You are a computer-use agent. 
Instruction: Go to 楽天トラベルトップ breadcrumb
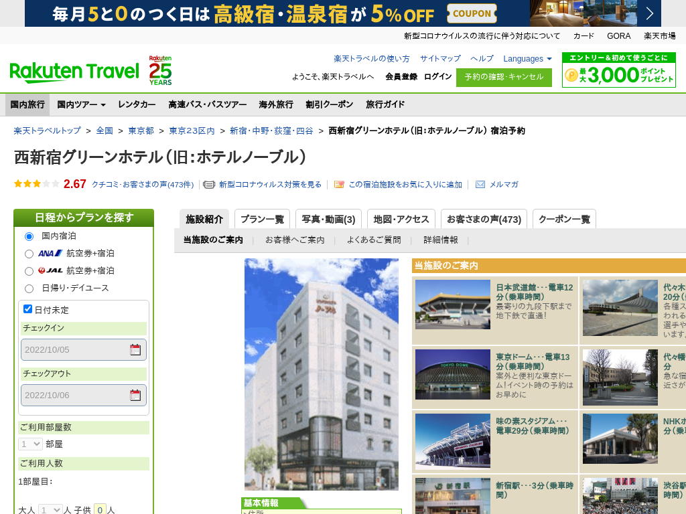[48, 131]
